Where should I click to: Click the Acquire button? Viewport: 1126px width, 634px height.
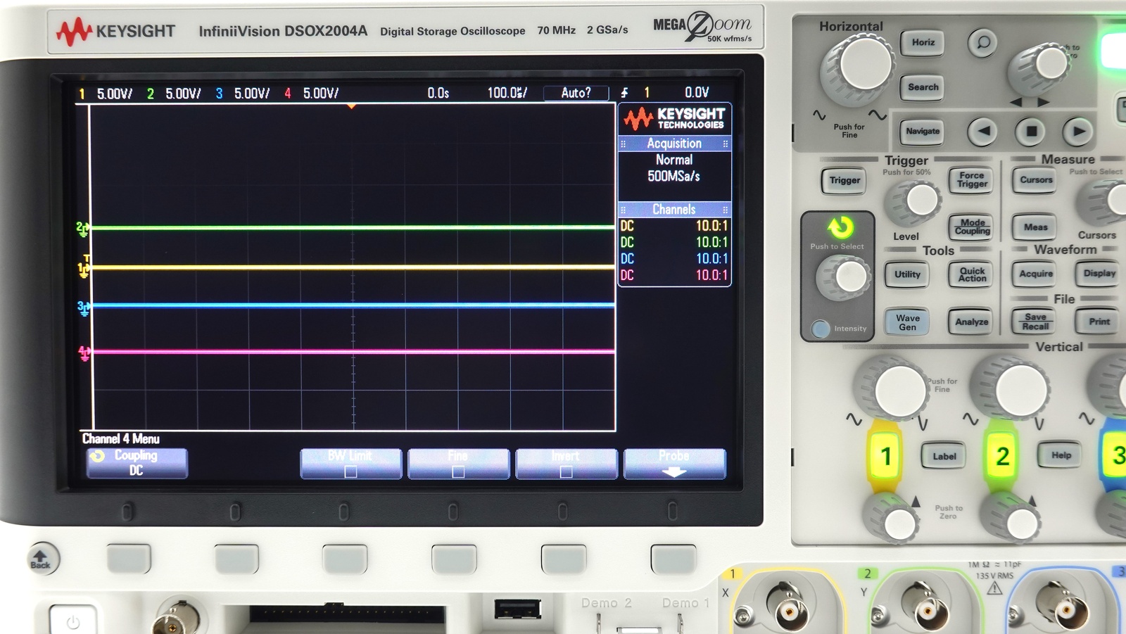1036,274
